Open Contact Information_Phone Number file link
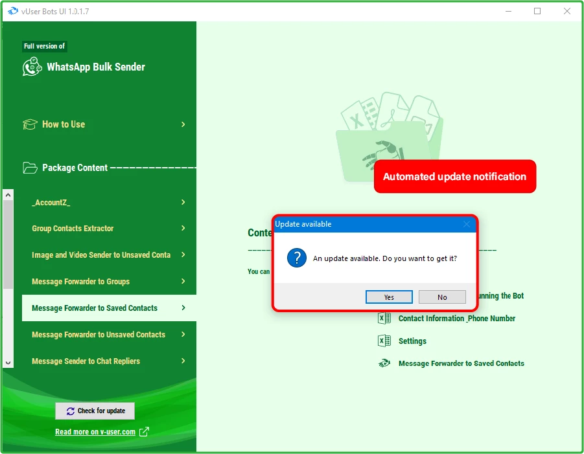 (x=456, y=318)
